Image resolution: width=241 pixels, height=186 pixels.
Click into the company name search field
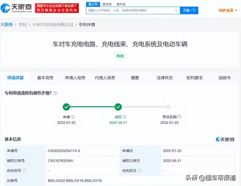pos(130,11)
